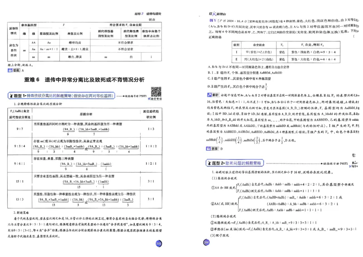The height and width of the screenshot is (257, 363).
Task: Click ratio 紫色:浅红色:白色≈9:3:4
Action: click(313, 52)
